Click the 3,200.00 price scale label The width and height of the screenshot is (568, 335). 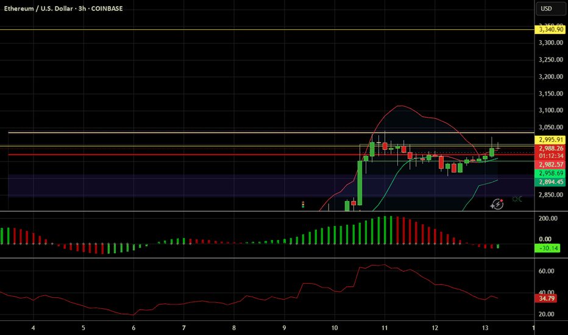coord(550,76)
